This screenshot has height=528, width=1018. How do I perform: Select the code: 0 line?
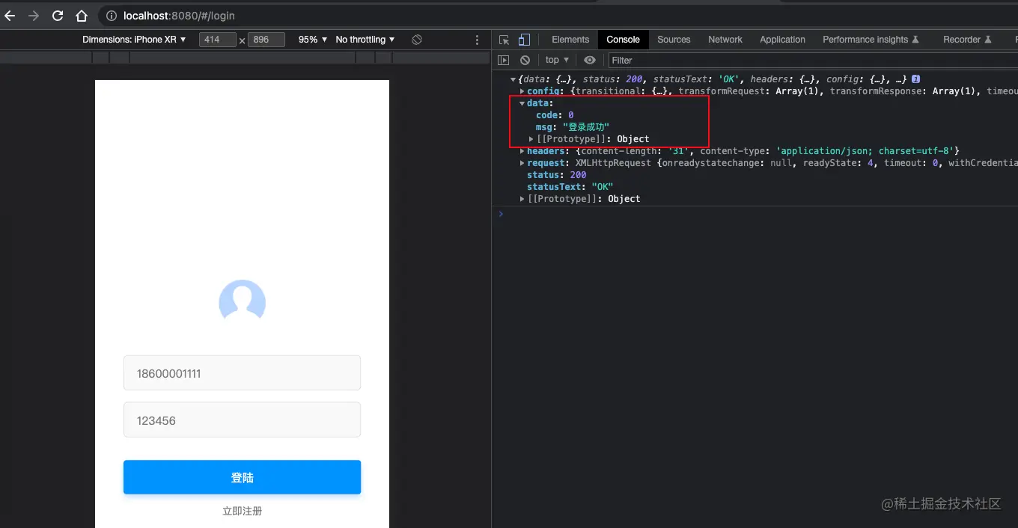(555, 115)
